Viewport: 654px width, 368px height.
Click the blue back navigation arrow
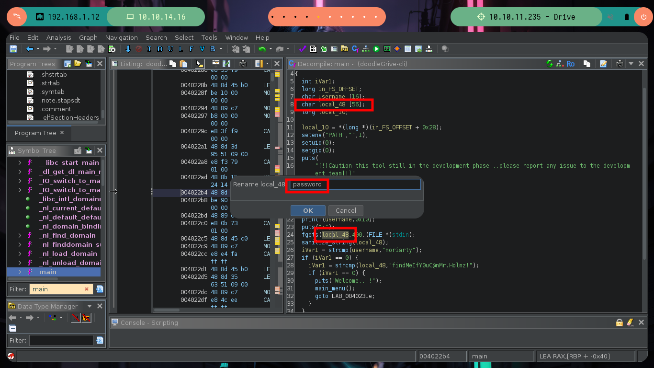[x=30, y=49]
